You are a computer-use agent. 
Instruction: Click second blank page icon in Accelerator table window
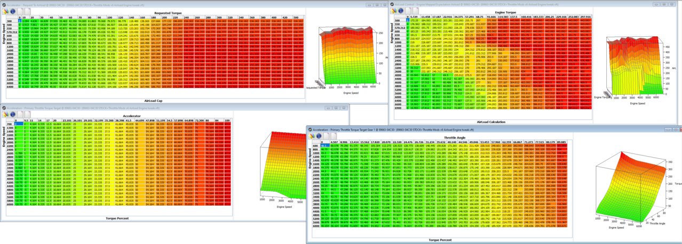pyautogui.click(x=27, y=114)
